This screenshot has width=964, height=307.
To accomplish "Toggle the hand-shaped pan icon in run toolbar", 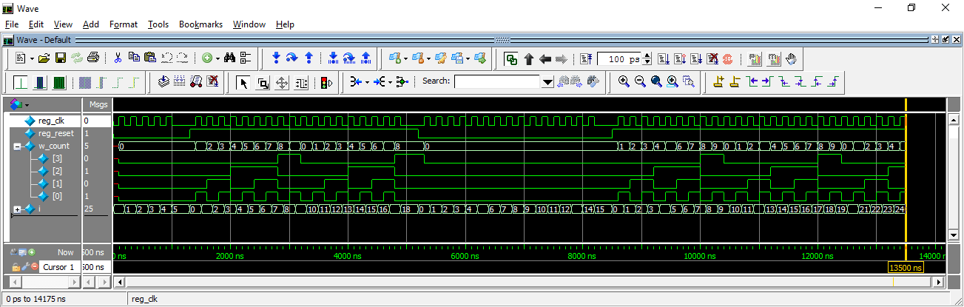I will coord(790,58).
